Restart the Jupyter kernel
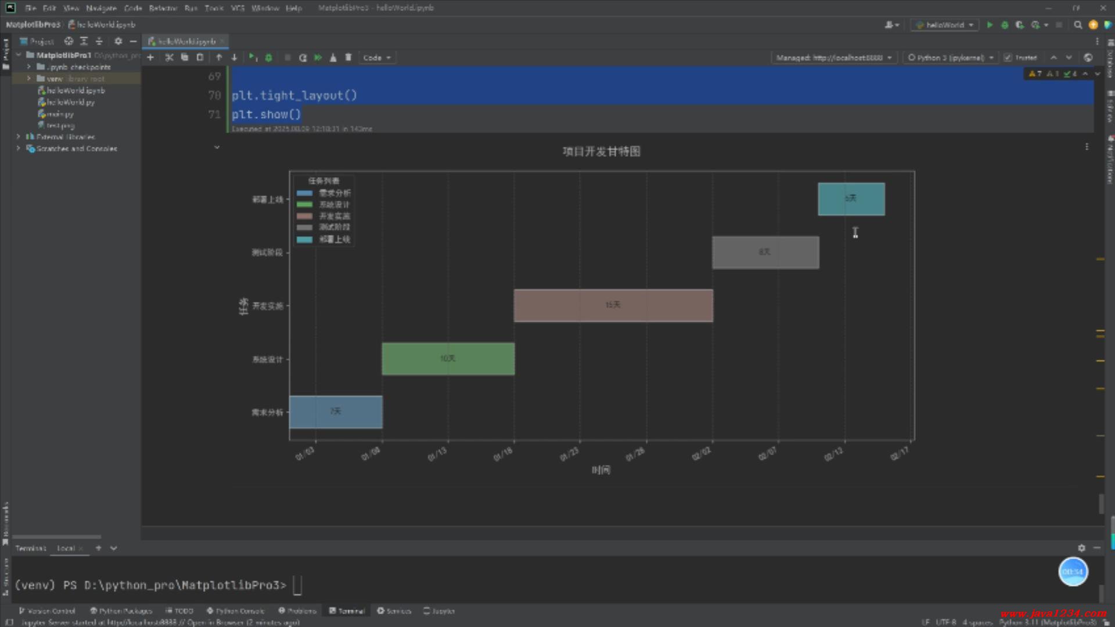This screenshot has width=1115, height=627. click(x=303, y=57)
